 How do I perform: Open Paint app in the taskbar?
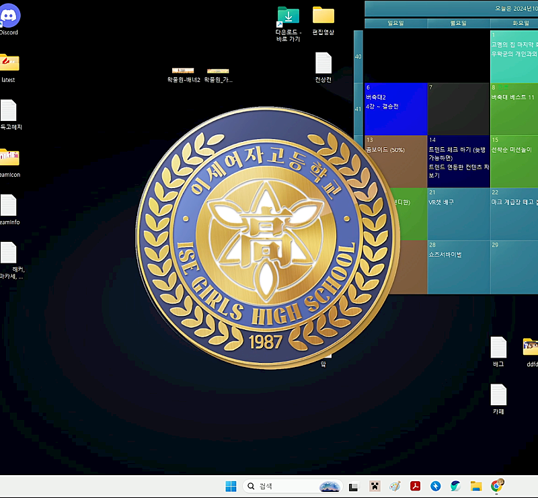pos(395,486)
